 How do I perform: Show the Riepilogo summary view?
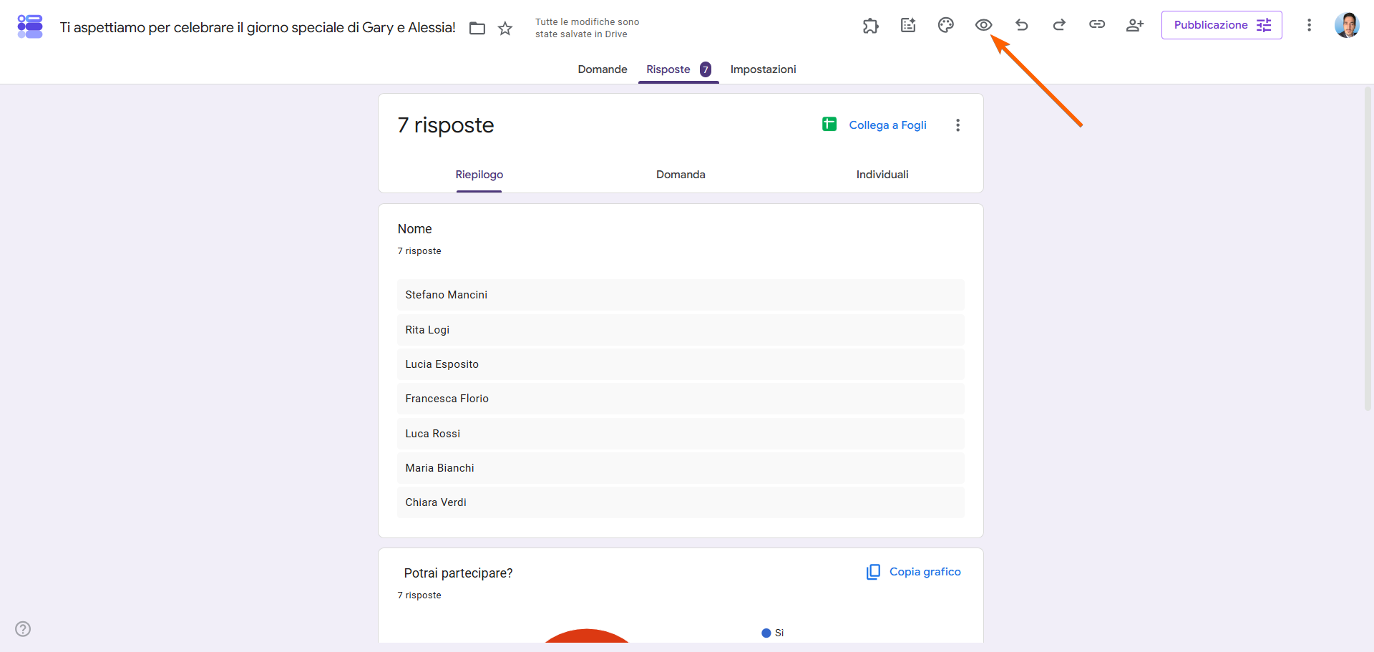point(479,175)
